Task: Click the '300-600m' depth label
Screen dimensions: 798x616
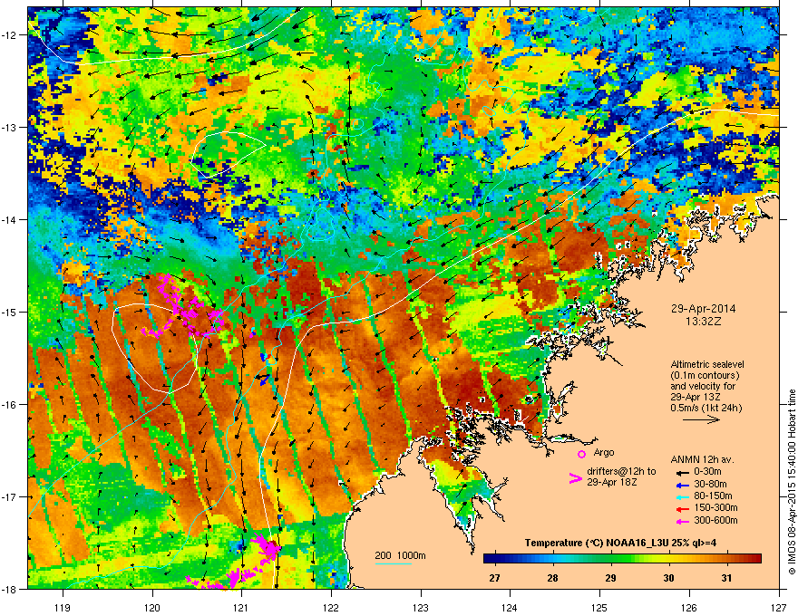Action: pyautogui.click(x=715, y=520)
